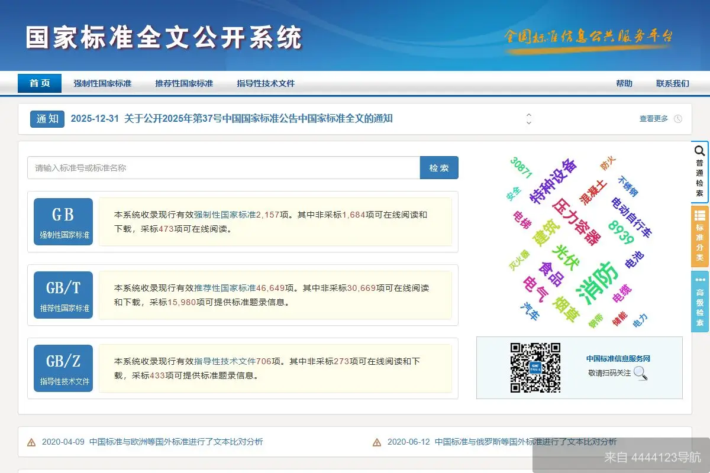The image size is (710, 473).
Task: Click the warning icon before 2020-06-12 notice
Action: [x=376, y=442]
